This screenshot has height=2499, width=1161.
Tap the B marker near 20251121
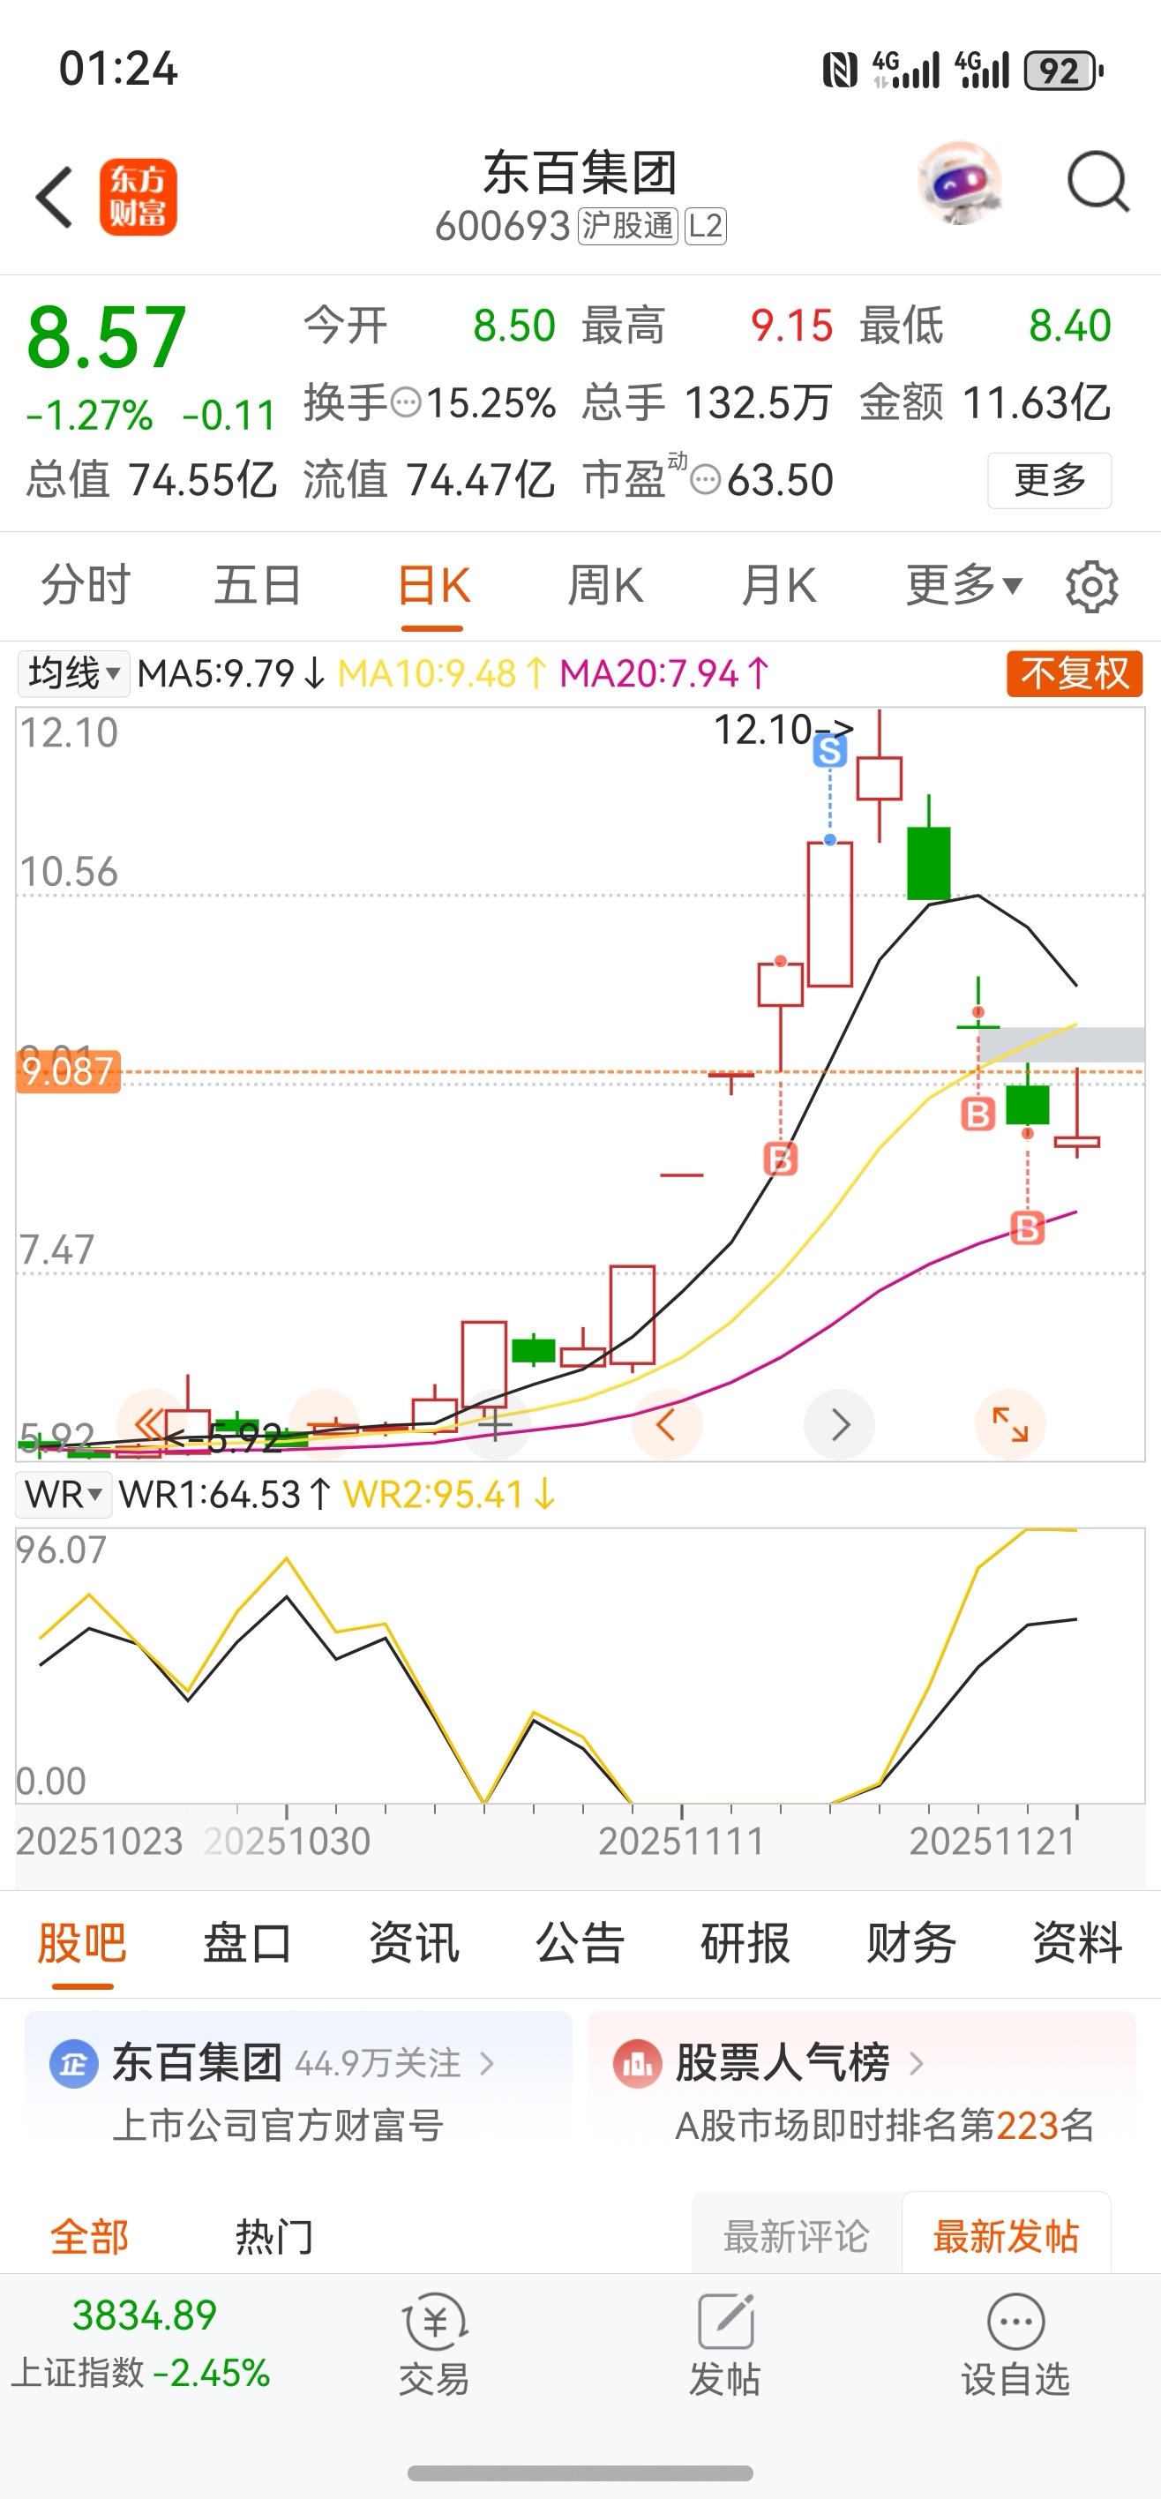coord(977,1114)
